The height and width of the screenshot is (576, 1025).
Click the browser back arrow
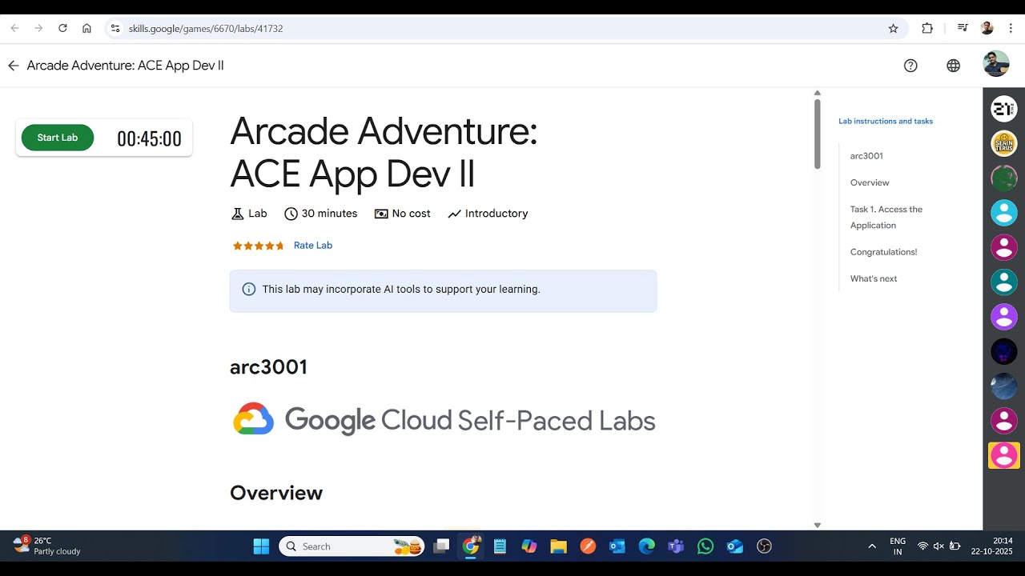(14, 28)
